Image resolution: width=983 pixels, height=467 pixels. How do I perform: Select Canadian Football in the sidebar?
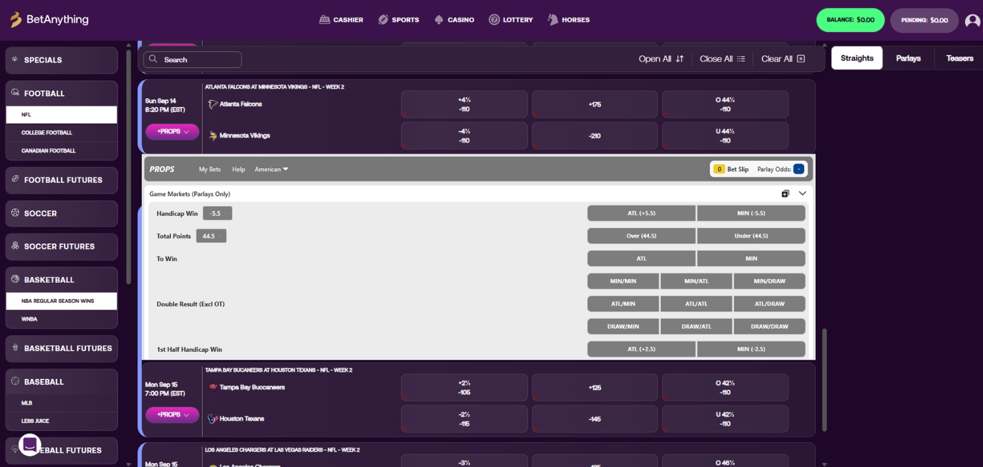tap(61, 151)
